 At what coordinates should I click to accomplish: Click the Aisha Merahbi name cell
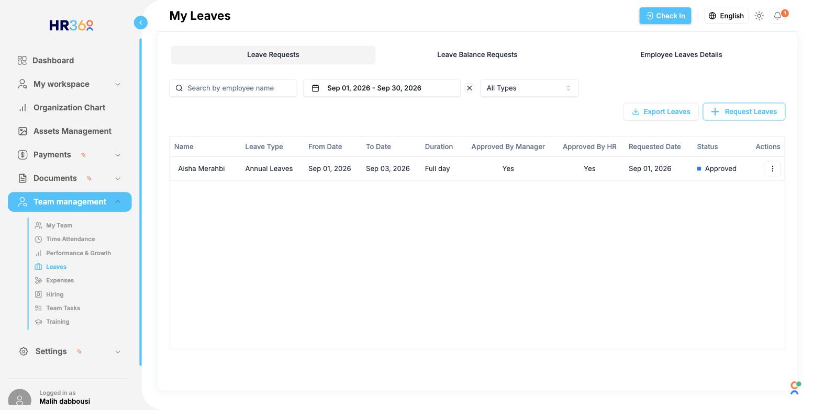coord(202,168)
